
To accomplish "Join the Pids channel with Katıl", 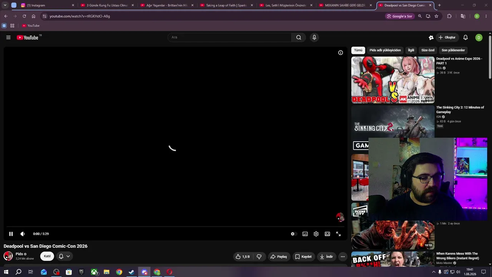I will point(47,256).
